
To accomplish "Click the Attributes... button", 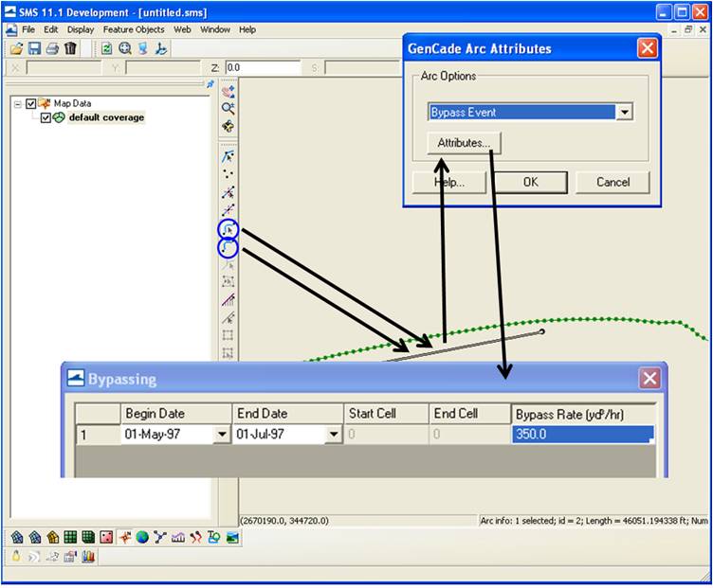I will pyautogui.click(x=464, y=143).
